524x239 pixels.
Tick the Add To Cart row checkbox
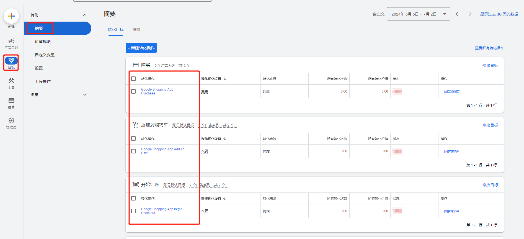(133, 151)
